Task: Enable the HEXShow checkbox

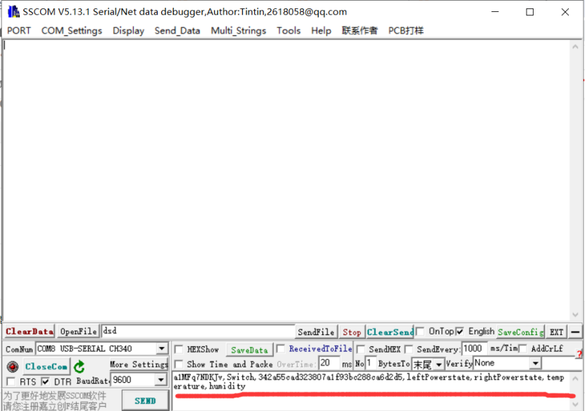Action: 179,349
